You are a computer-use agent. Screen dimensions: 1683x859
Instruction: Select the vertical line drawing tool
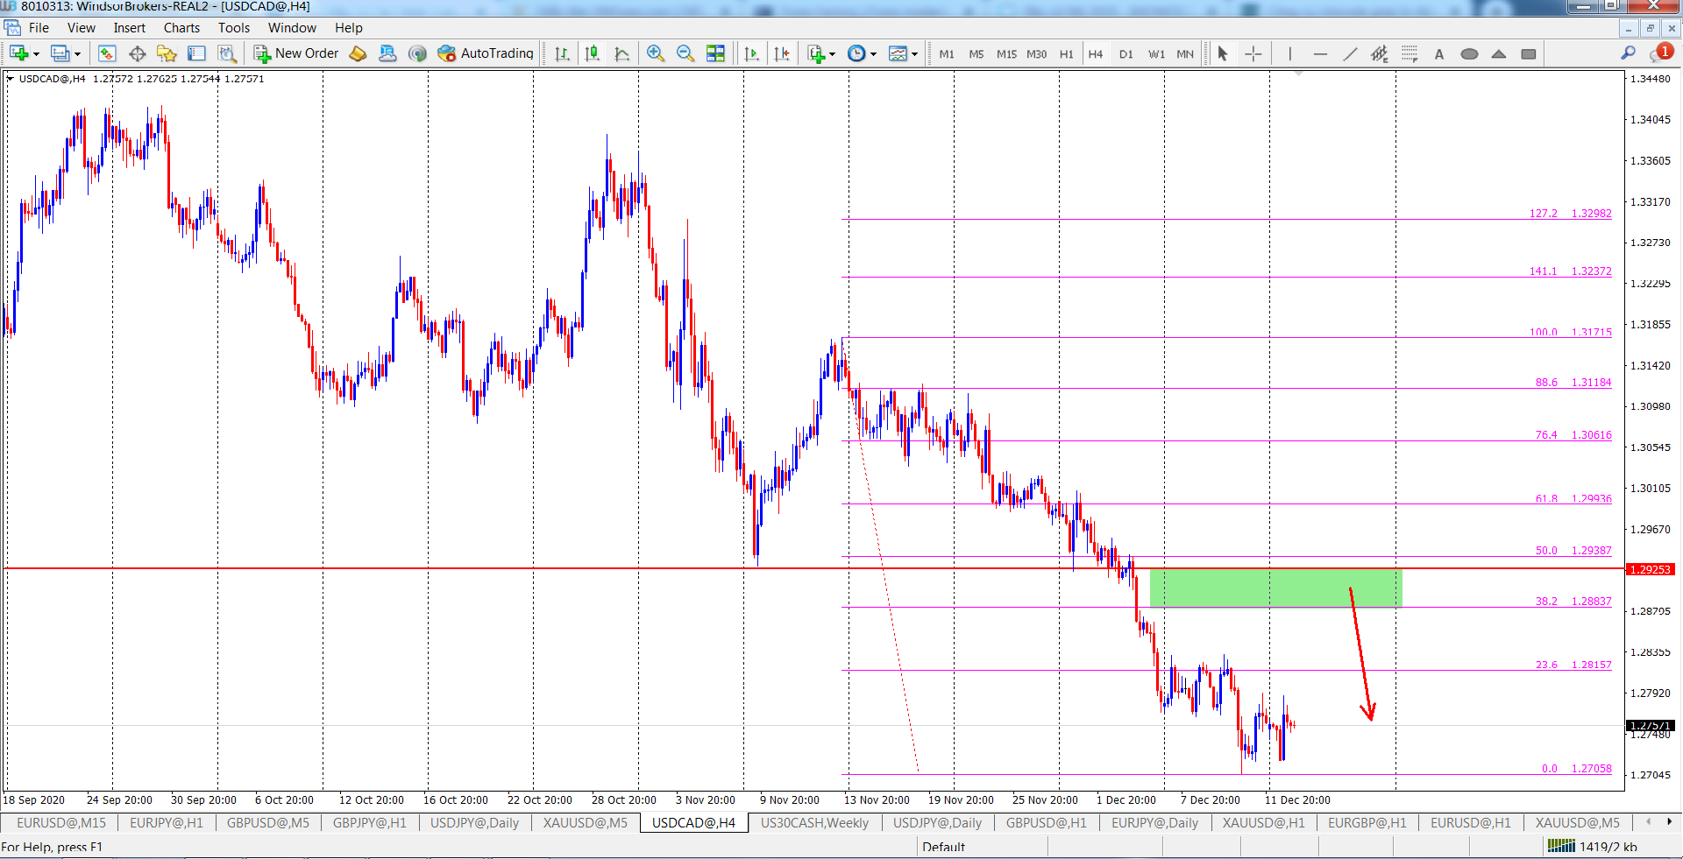(x=1290, y=53)
